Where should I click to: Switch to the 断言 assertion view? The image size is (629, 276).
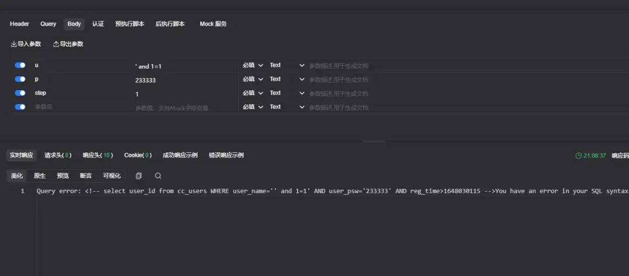[x=86, y=175]
